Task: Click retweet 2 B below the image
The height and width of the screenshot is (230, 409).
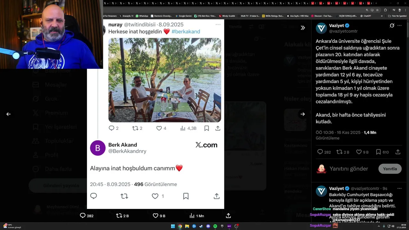Action: click(122, 216)
